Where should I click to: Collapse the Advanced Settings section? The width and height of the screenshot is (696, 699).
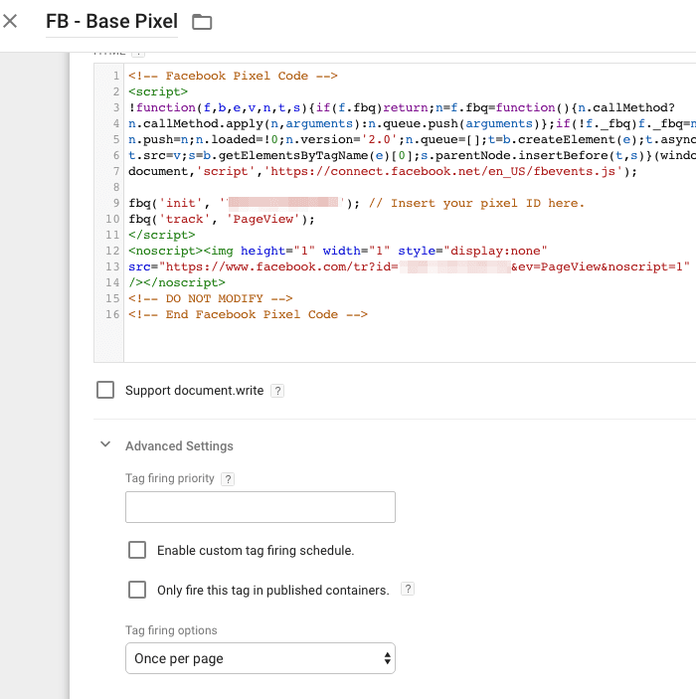pos(105,444)
